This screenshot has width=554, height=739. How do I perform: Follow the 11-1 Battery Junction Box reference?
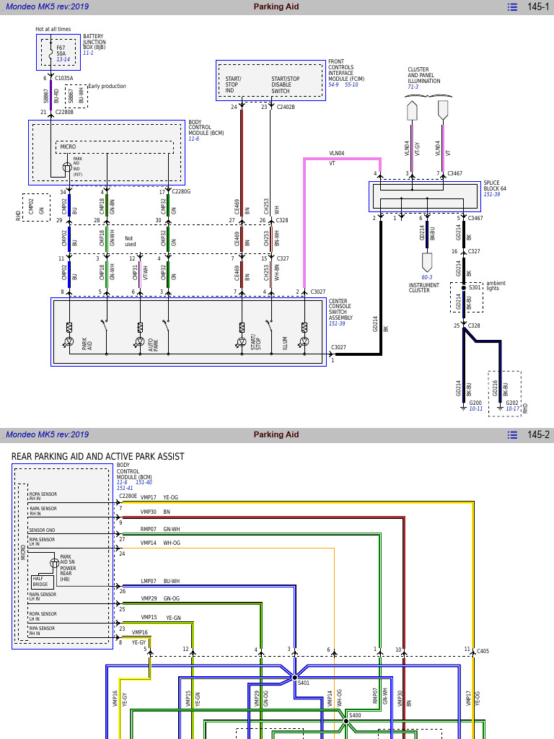pos(88,53)
